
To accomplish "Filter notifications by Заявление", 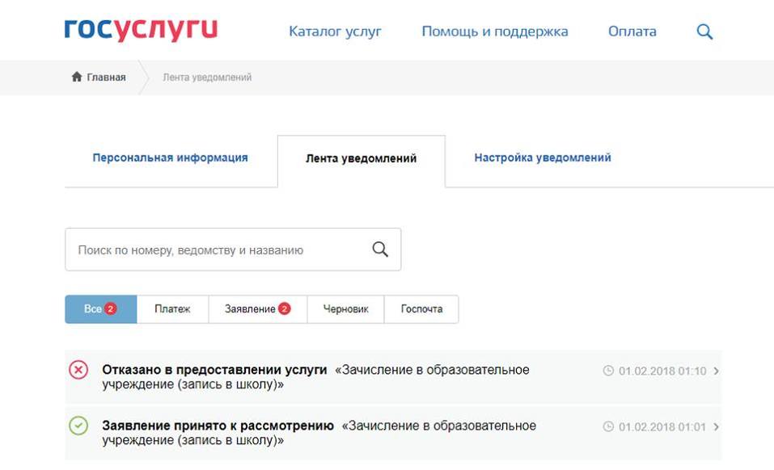I will pos(257,309).
